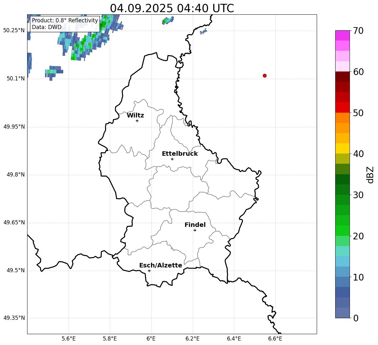Click the 49.35°N latitude label
The width and height of the screenshot is (378, 345).
point(14,318)
